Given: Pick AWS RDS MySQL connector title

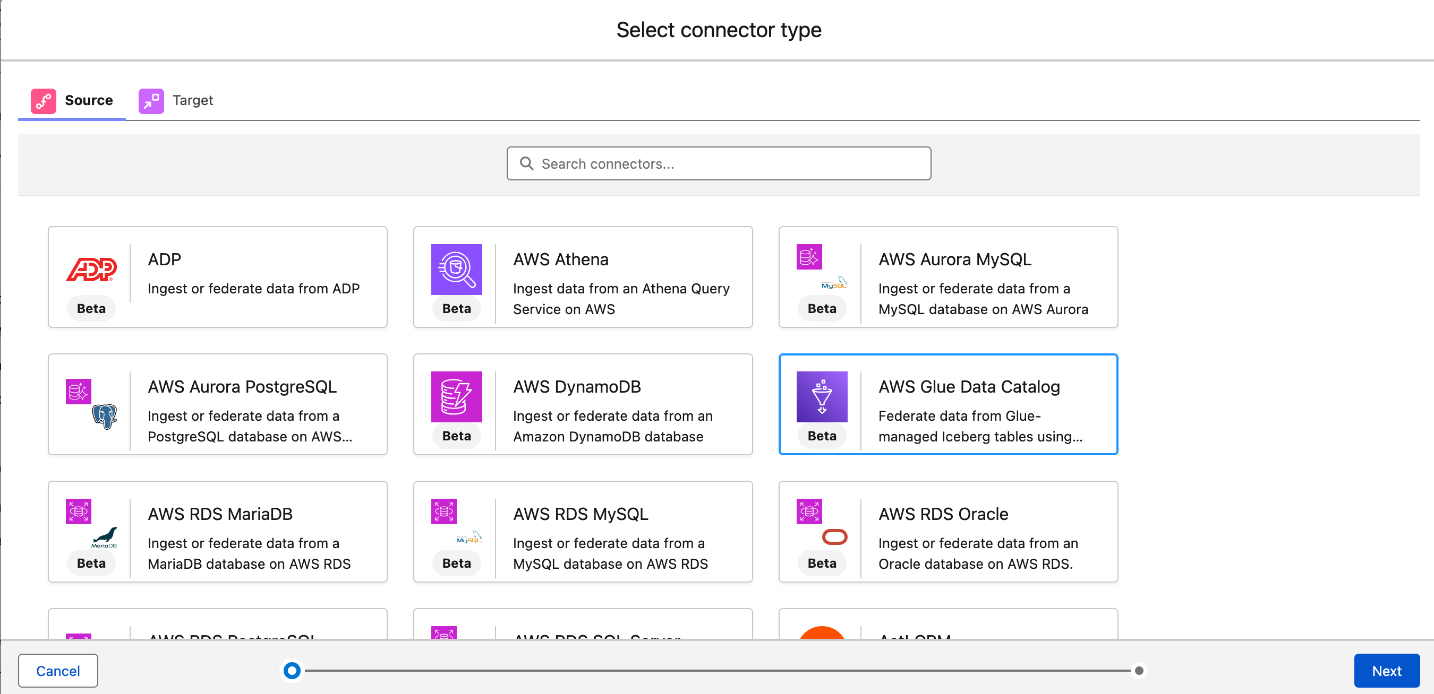Looking at the screenshot, I should click(581, 514).
